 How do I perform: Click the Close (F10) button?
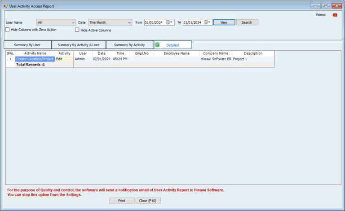pyautogui.click(x=148, y=201)
